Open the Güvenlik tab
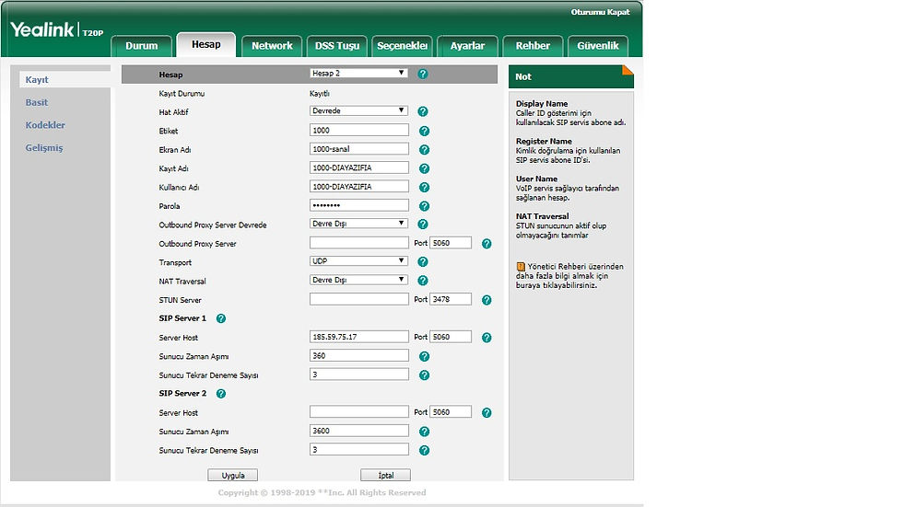Image resolution: width=903 pixels, height=507 pixels. point(598,46)
